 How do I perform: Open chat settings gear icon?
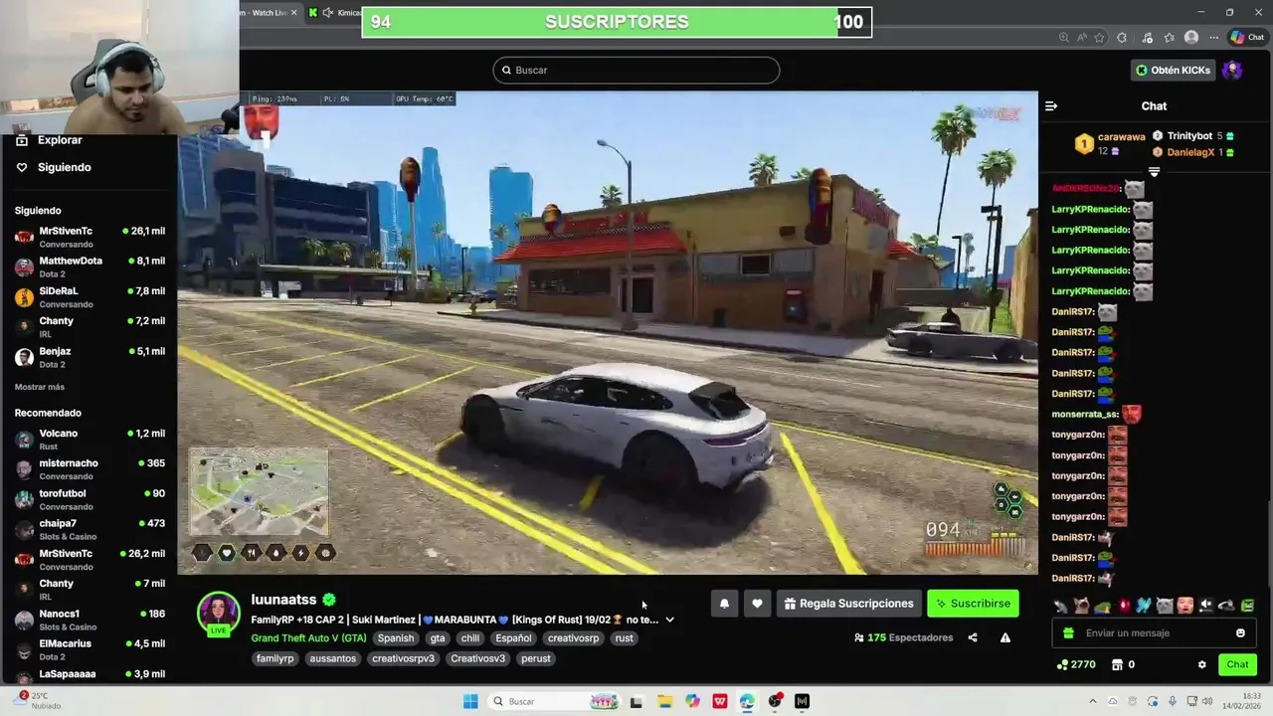pyautogui.click(x=1201, y=664)
